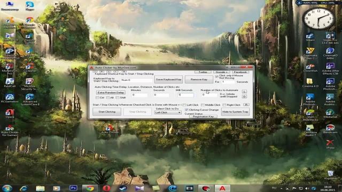This screenshot has width=342, height=192.
Task: Open the Start BlueStacks desktop shortcut
Action: point(310,115)
